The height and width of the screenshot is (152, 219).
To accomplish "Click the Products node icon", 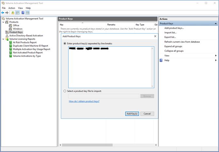I will pos(7,22).
